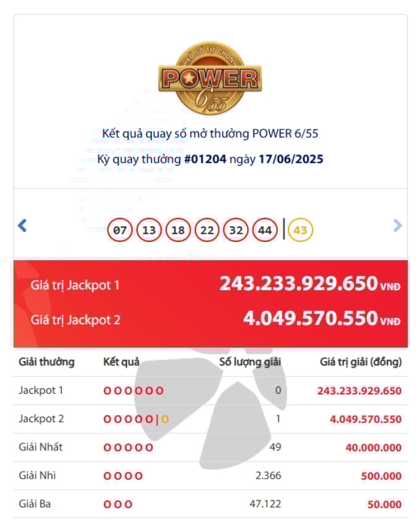Select the Jackpot 2 table row
The width and height of the screenshot is (420, 527).
pyautogui.click(x=211, y=419)
